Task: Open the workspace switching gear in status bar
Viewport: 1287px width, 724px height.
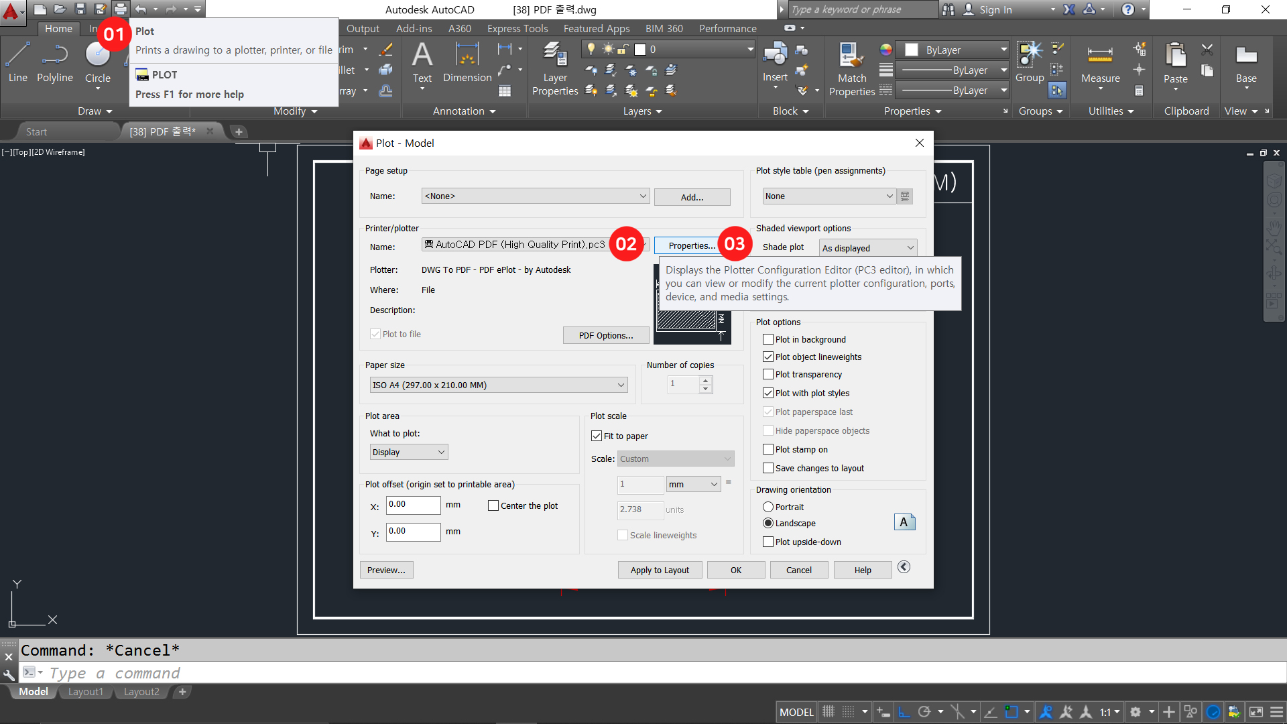Action: [1136, 712]
